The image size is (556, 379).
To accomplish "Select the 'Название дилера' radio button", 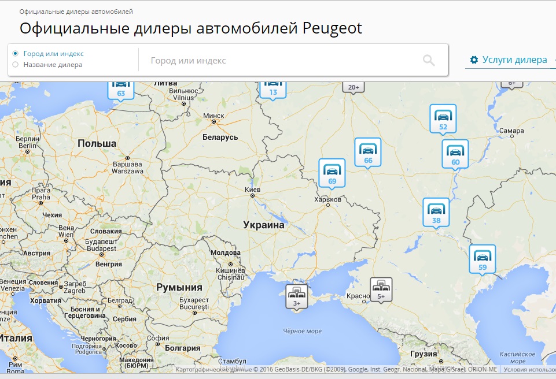I will [x=16, y=65].
